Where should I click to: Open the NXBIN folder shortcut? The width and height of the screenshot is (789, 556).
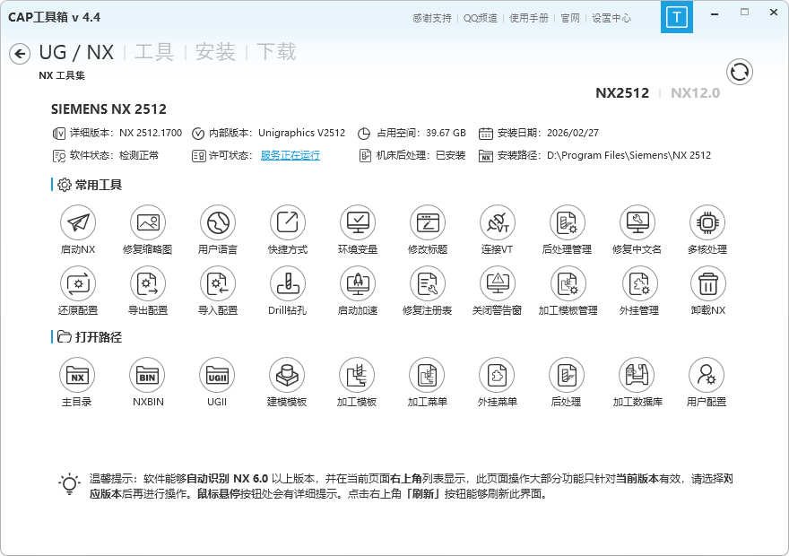(x=148, y=377)
